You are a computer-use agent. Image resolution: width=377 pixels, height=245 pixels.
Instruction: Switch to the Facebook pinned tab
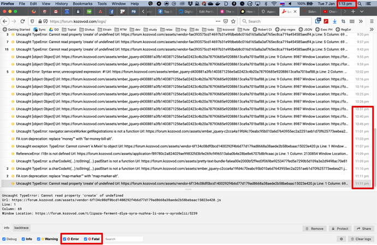(x=111, y=11)
